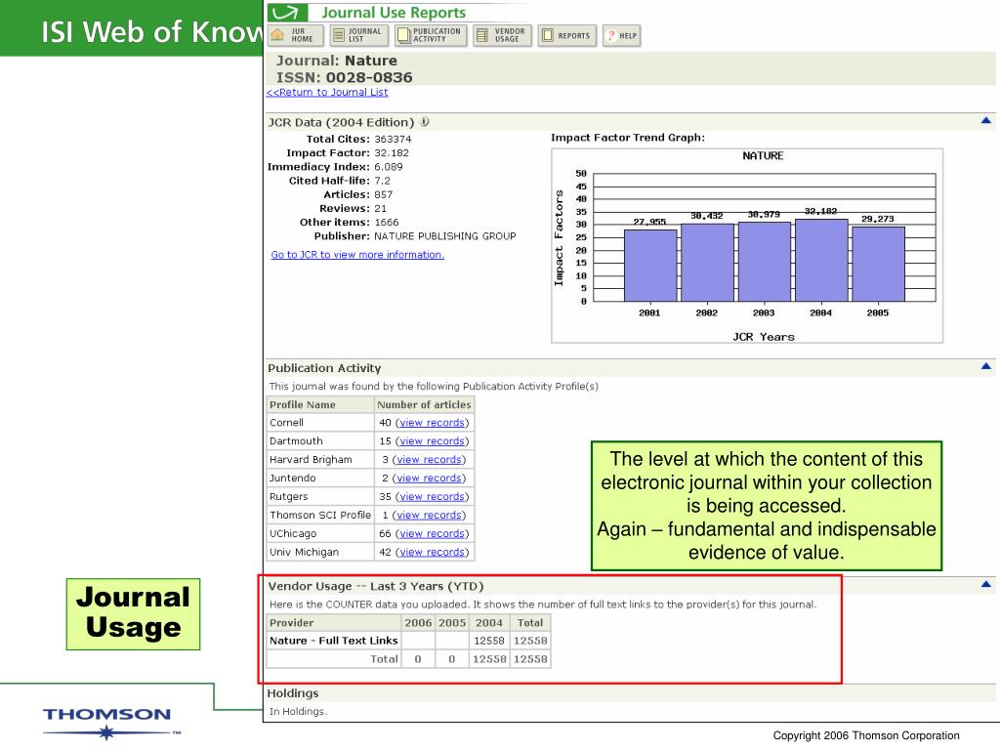Go to Publication Activity in the toolbar

coord(431,35)
